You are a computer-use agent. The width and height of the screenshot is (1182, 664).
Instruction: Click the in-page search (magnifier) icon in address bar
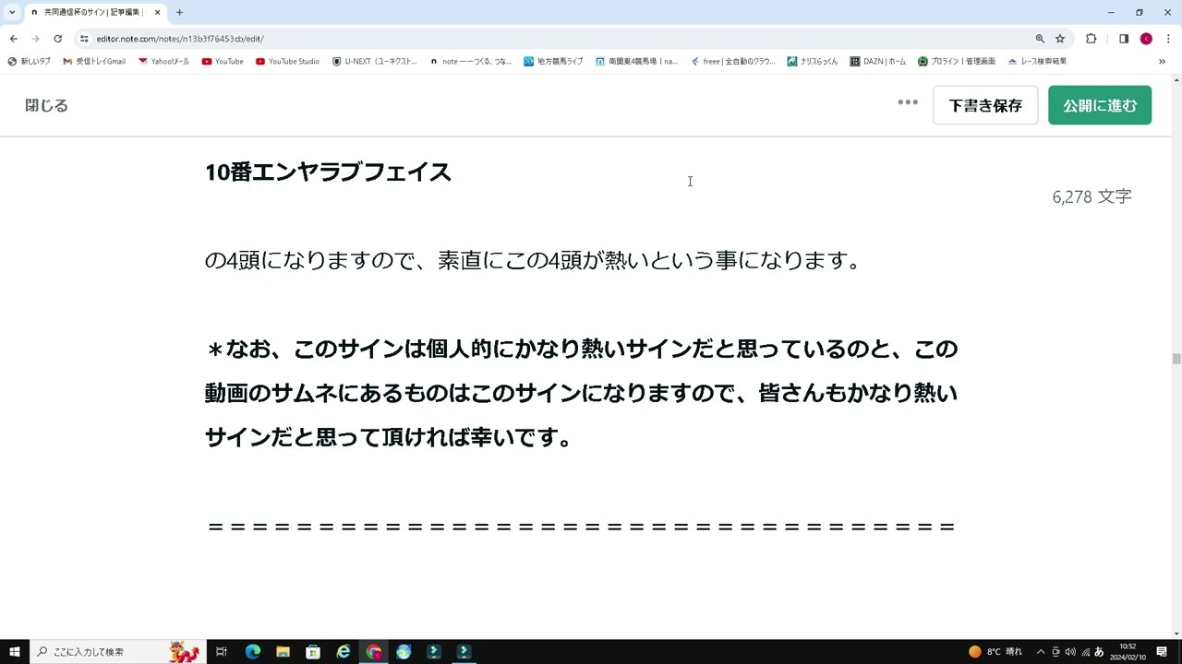[x=1040, y=39]
